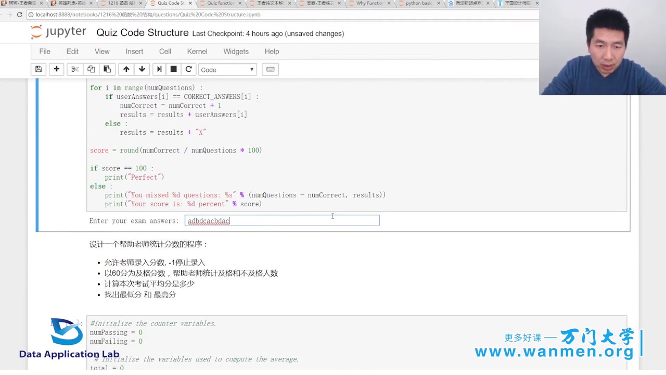Click the '设计一个帮助老师统计分数的程序' heading text
The width and height of the screenshot is (666, 375).
pyautogui.click(x=149, y=244)
